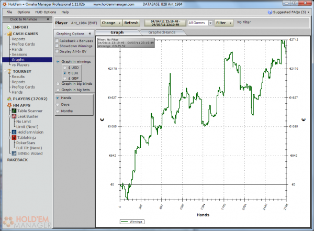The height and width of the screenshot is (231, 314).
Task: Select Graph in big blinds option
Action: pos(58,84)
